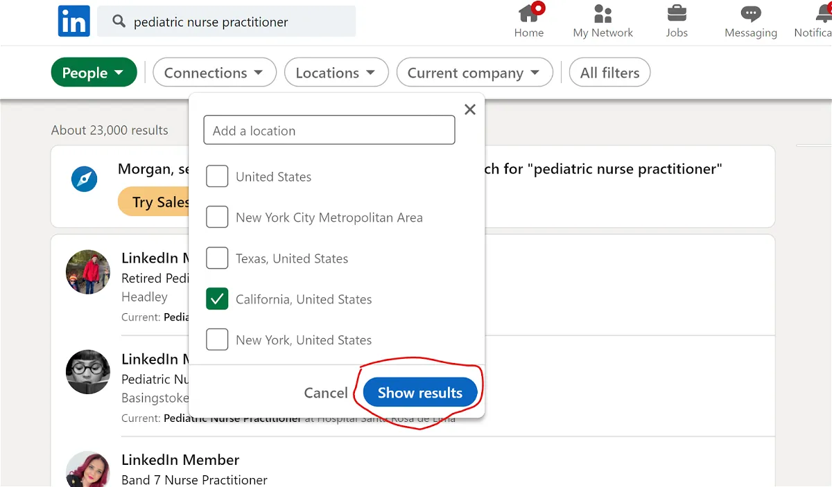Expand the Current company filter dropdown
The width and height of the screenshot is (832, 487).
tap(474, 73)
